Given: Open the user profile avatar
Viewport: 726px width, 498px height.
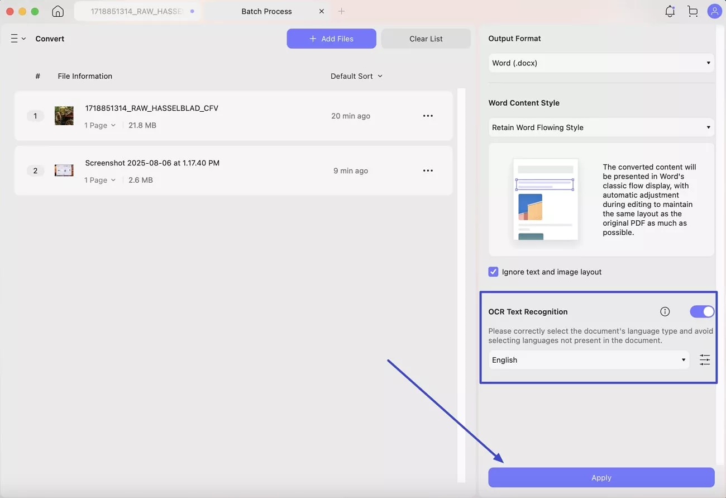Looking at the screenshot, I should tap(714, 11).
